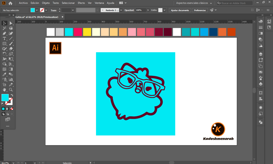The width and height of the screenshot is (273, 164).
Task: Select the Blend tool
Action: point(11,74)
